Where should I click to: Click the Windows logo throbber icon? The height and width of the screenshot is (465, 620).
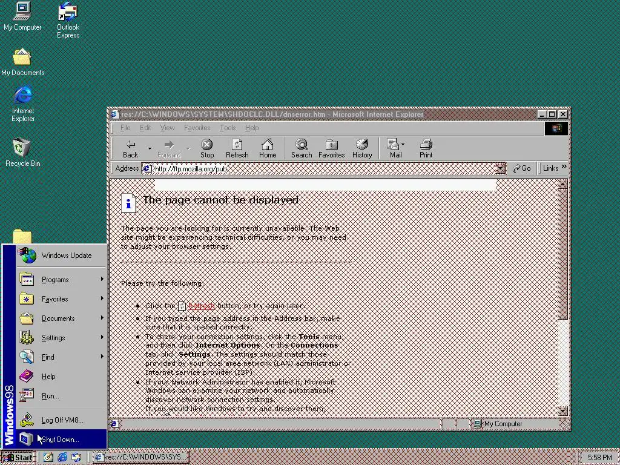(x=556, y=128)
